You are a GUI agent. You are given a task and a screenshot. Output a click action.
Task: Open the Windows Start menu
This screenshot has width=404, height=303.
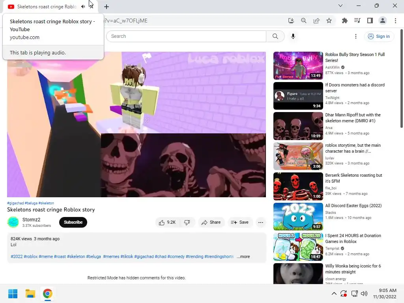(x=13, y=294)
